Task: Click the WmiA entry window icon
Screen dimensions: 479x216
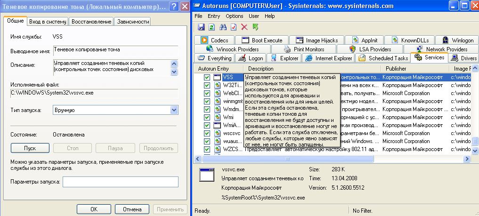Action: (x=217, y=125)
